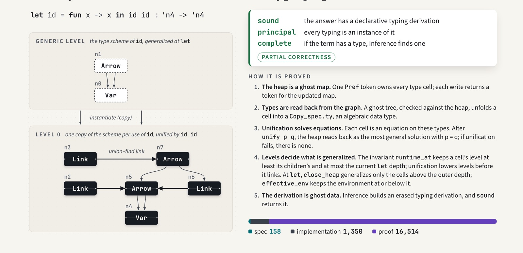Click the 'union–find link' label
The height and width of the screenshot is (253, 523).
click(x=127, y=151)
